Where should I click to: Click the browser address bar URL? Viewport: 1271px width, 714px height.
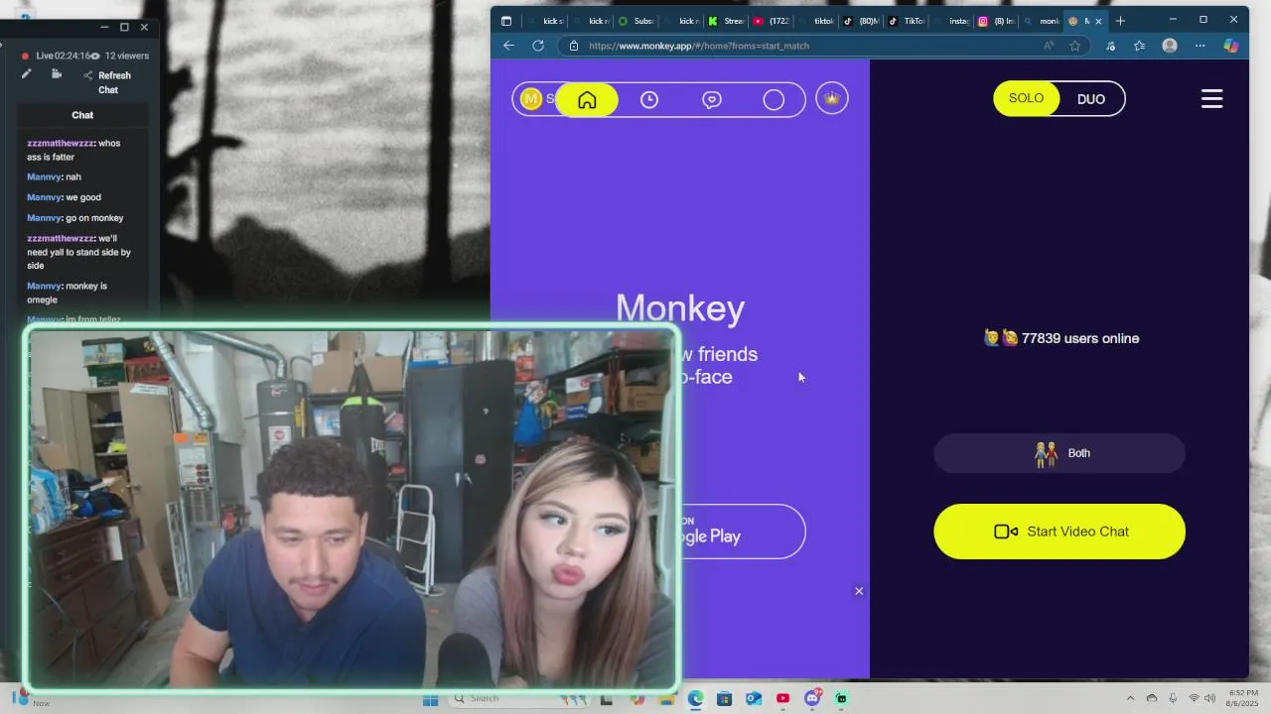point(698,46)
